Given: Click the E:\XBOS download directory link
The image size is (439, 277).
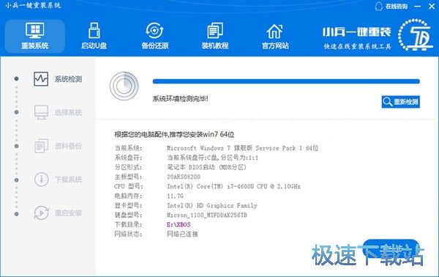Looking at the screenshot, I should click(179, 224).
